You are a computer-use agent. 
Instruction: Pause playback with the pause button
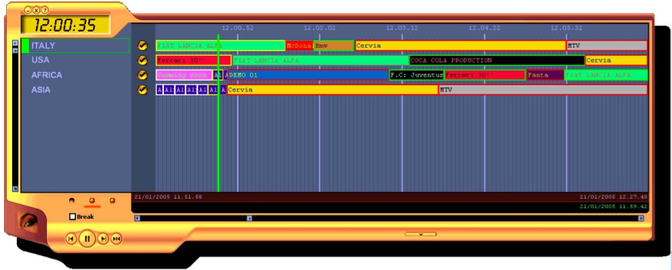87,238
